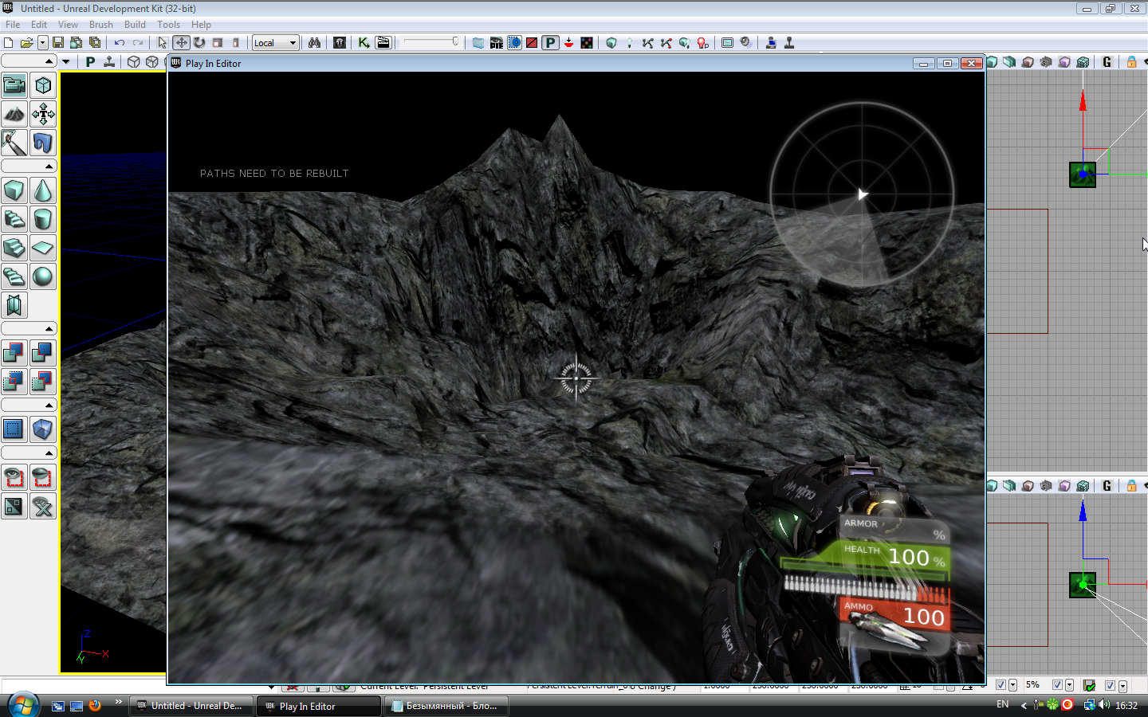Choose the cube brush builder
The height and width of the screenshot is (717, 1148).
tap(14, 190)
